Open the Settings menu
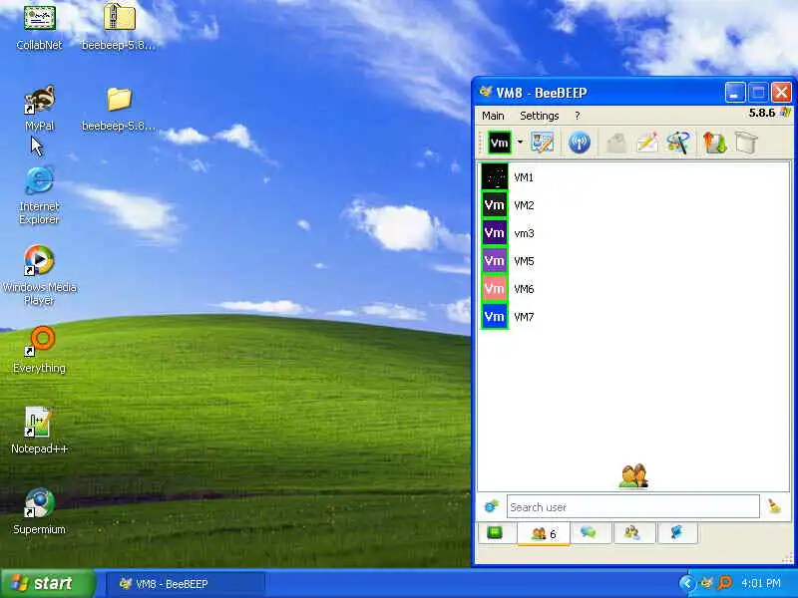This screenshot has width=798, height=598. 539,116
